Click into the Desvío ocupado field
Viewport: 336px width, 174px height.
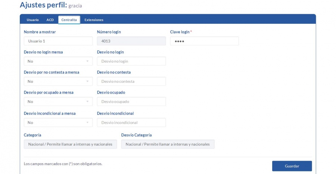pyautogui.click(x=131, y=101)
